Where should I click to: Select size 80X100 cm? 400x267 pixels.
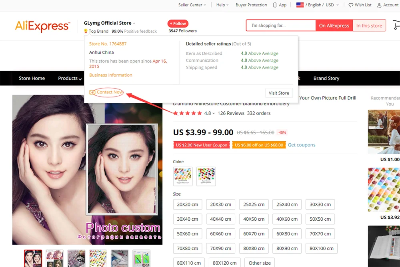click(322, 248)
